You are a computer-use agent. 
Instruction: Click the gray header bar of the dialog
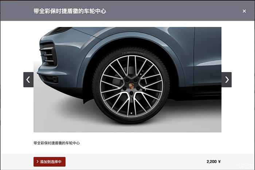tap(127, 11)
